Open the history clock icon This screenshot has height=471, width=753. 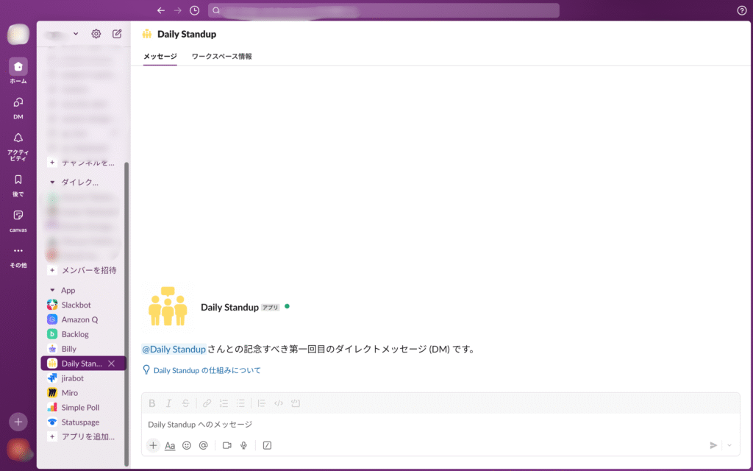(x=194, y=10)
